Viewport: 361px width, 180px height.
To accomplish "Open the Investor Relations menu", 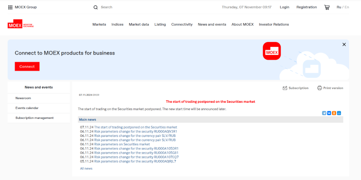I will pos(274,24).
